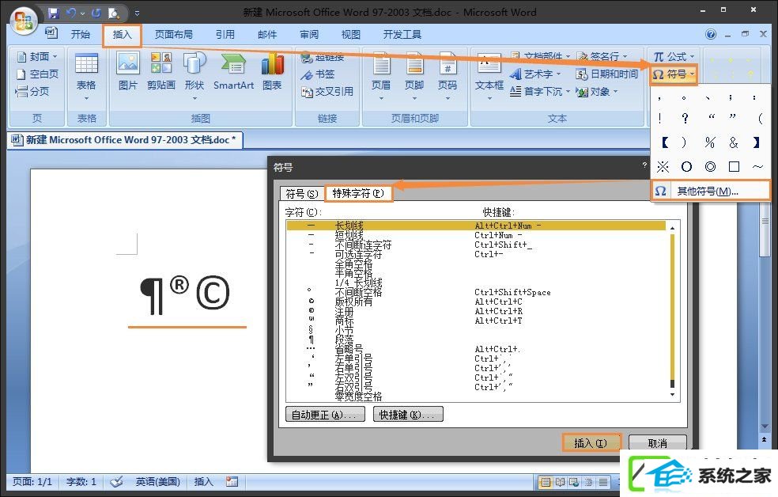Customize quick access toolbar dropdown
The image size is (778, 497).
click(137, 14)
